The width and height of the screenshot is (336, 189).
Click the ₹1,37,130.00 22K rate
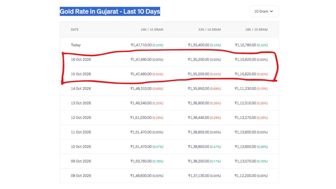199,176
